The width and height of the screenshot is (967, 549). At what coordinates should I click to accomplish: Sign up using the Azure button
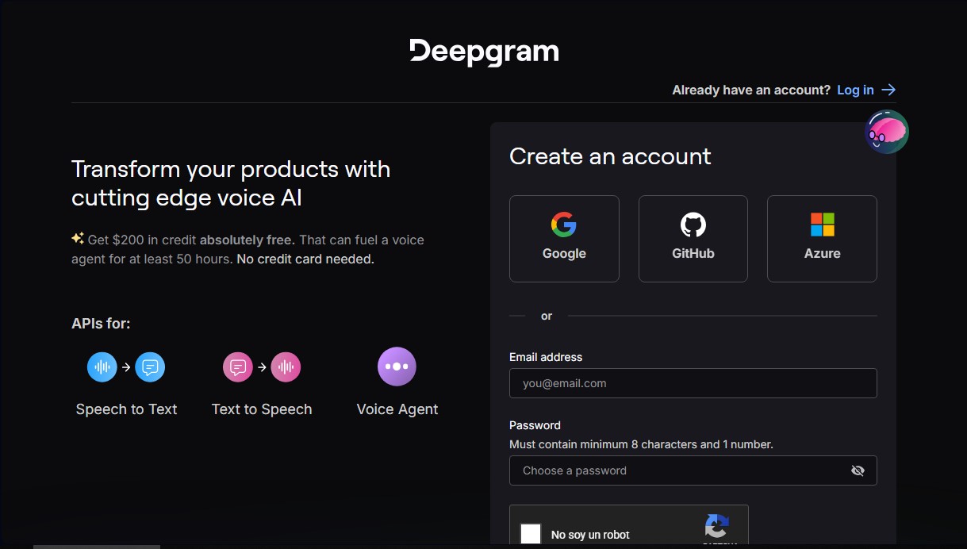click(822, 238)
